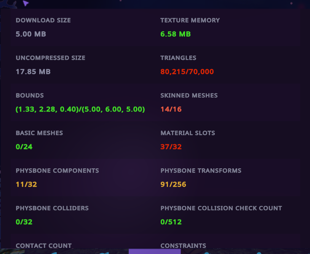This screenshot has height=254, width=310.
Task: Click the 0/512 collision check value
Action: click(x=171, y=222)
